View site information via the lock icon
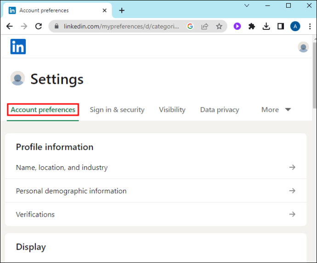This screenshot has height=263, width=317. (57, 26)
